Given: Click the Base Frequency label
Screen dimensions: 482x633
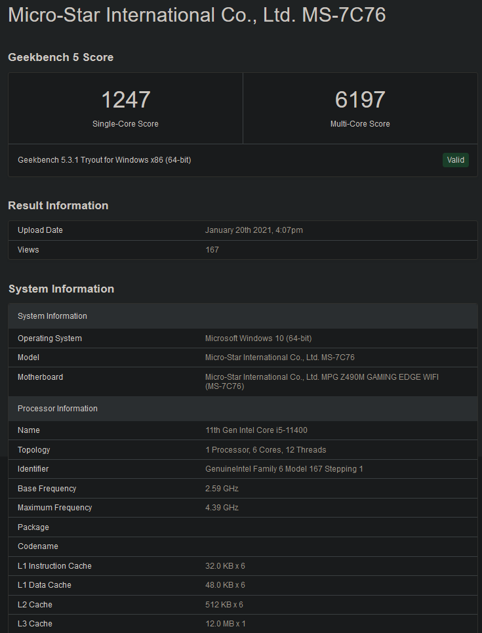Looking at the screenshot, I should [47, 489].
